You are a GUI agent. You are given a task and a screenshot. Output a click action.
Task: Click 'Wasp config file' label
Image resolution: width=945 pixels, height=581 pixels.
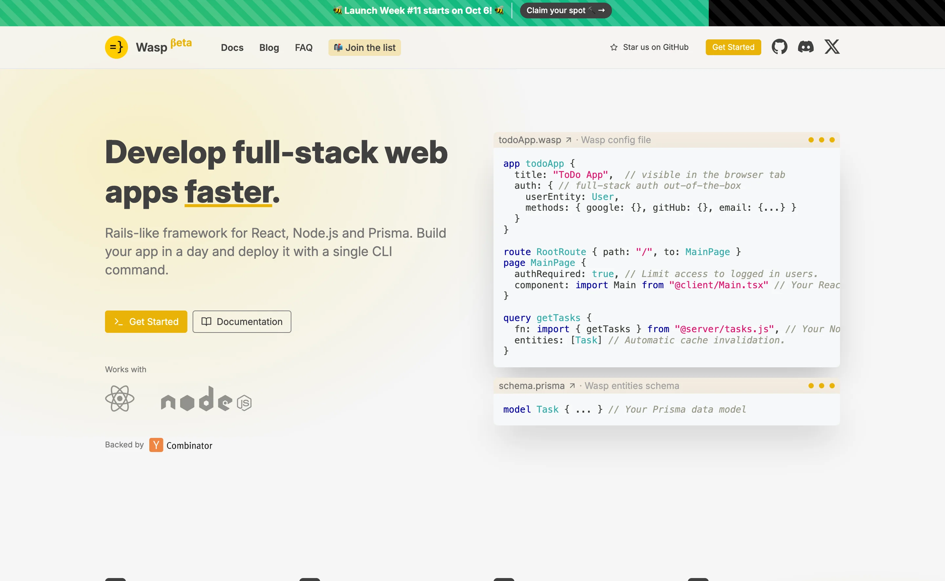click(616, 140)
